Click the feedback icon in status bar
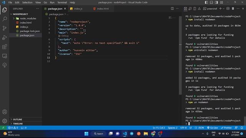 point(236,128)
